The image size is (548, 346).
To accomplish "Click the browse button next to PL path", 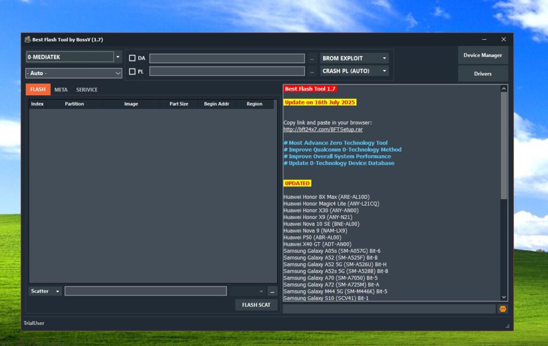I will coord(312,71).
